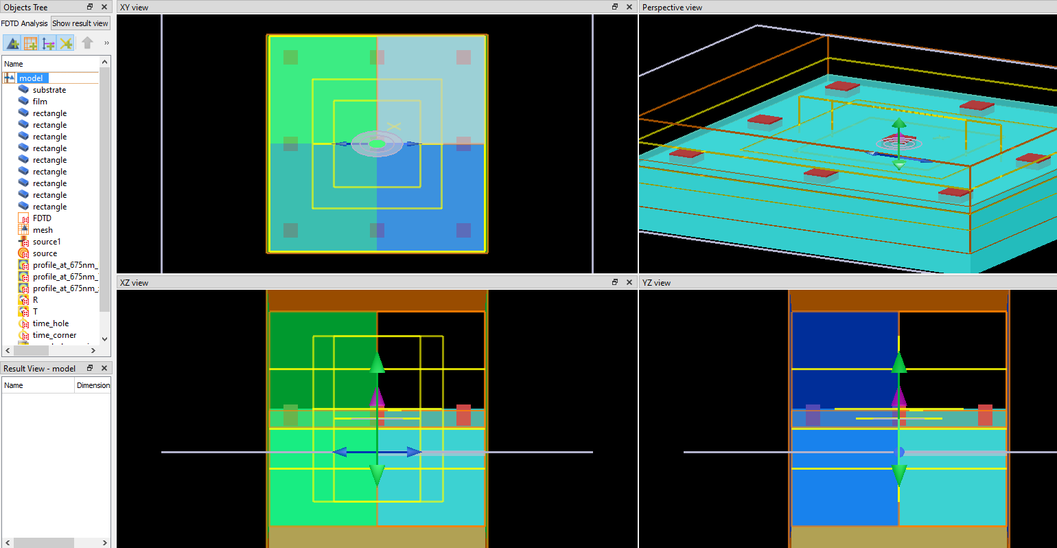The height and width of the screenshot is (548, 1057).
Task: Click the time_hole monitor icon
Action: [x=24, y=323]
